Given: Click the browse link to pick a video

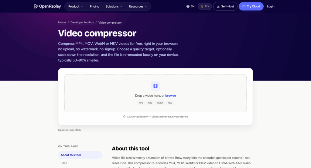Looking at the screenshot, I should coord(171,95).
